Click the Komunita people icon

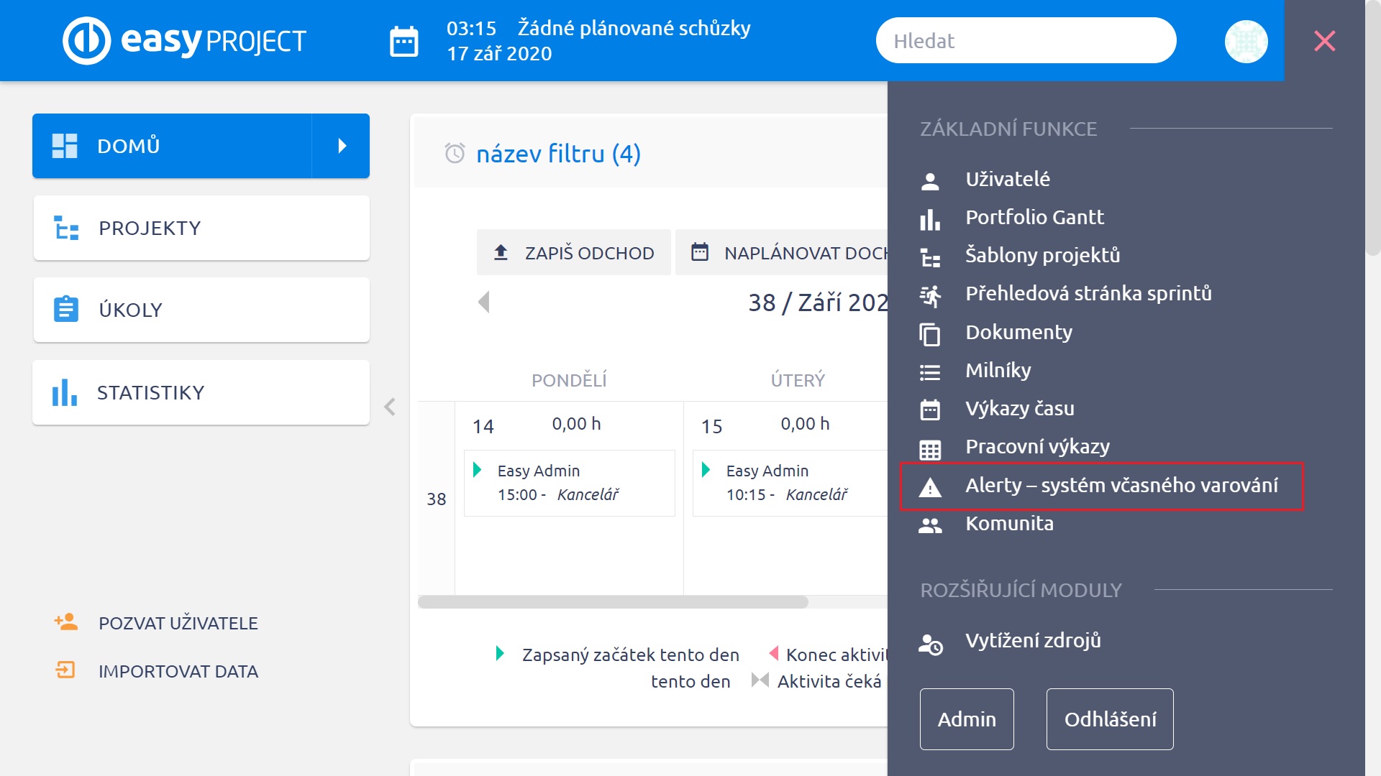930,525
